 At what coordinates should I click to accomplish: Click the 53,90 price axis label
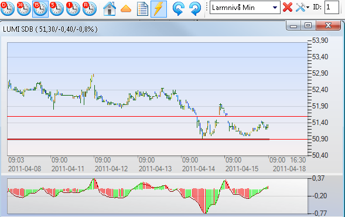click(x=320, y=40)
